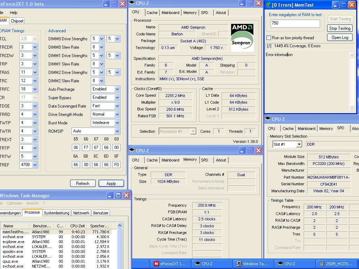Switch to the second CPU-Z taskbar button
Image resolution: width=359 pixels, height=269 pixels.
click(294, 264)
